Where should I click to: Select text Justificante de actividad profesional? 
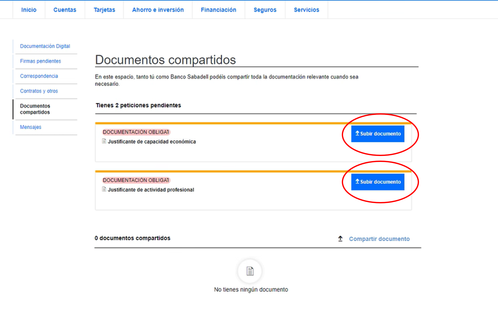coord(151,190)
